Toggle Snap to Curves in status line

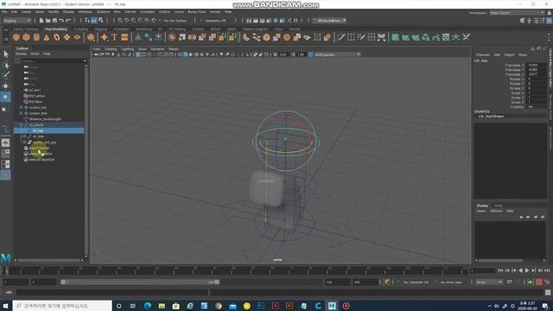(127, 21)
